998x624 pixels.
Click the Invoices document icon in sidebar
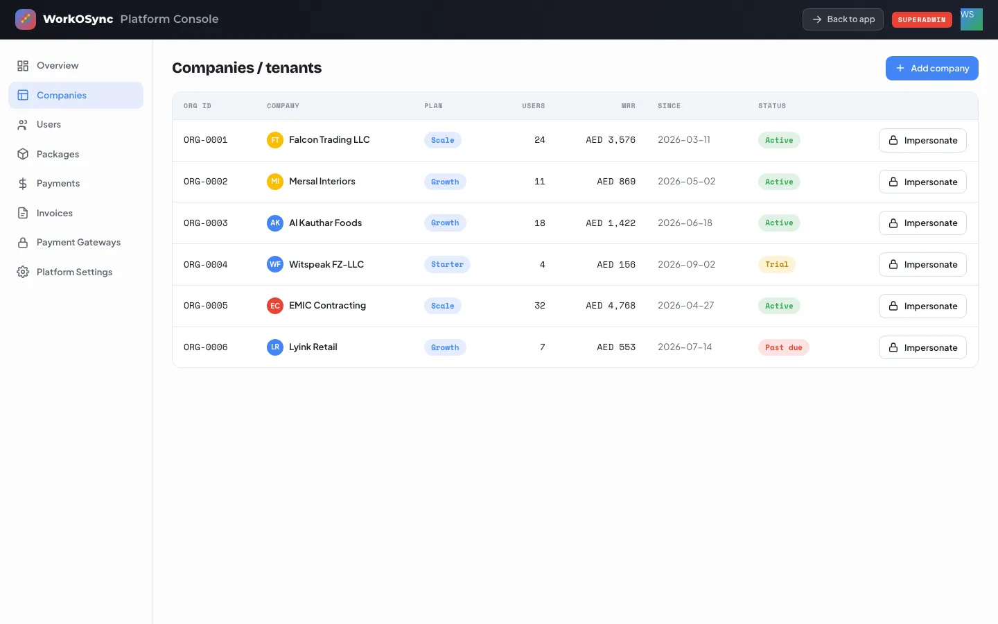(x=23, y=213)
